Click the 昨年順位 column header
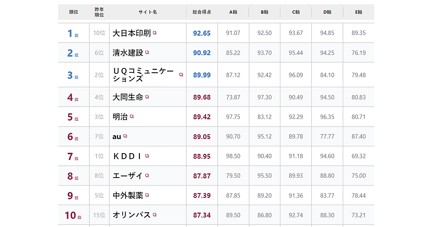The width and height of the screenshot is (433, 227). 99,12
